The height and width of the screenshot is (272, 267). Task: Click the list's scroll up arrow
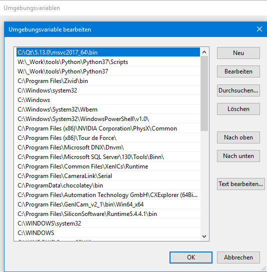pyautogui.click(x=204, y=52)
